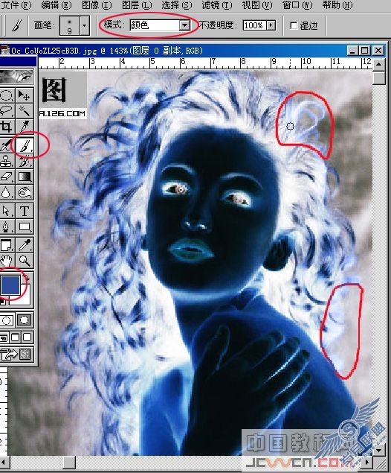
Task: Select the Crop tool
Action: (6, 127)
